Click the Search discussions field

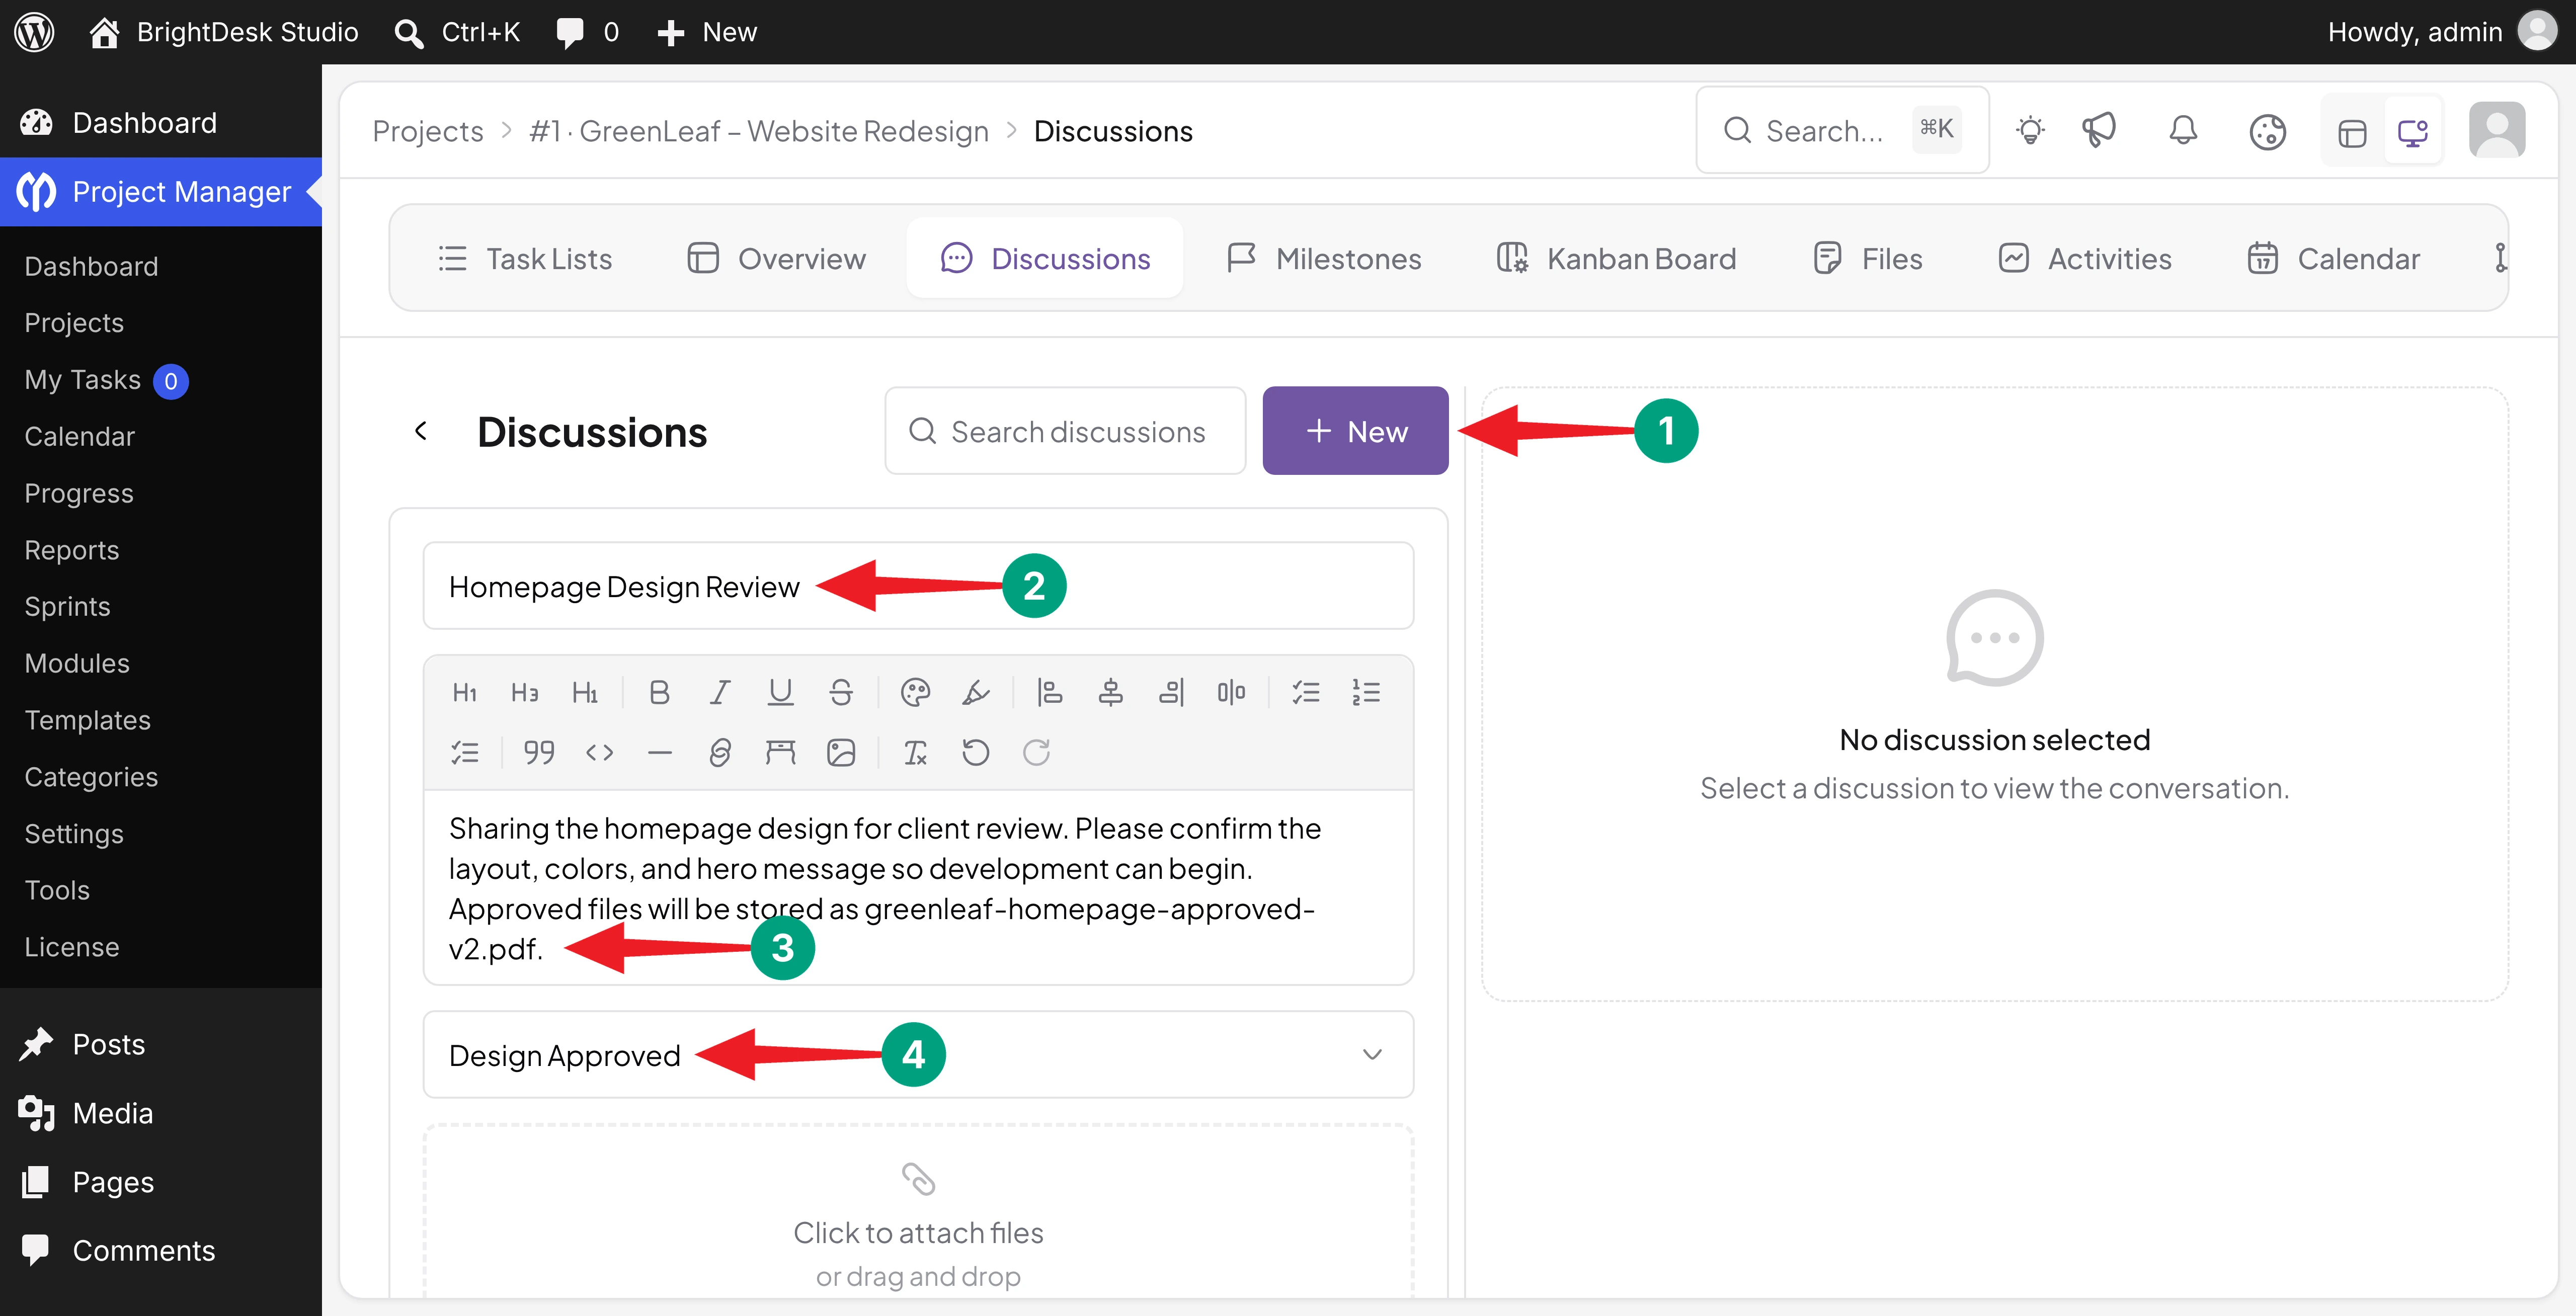1065,430
